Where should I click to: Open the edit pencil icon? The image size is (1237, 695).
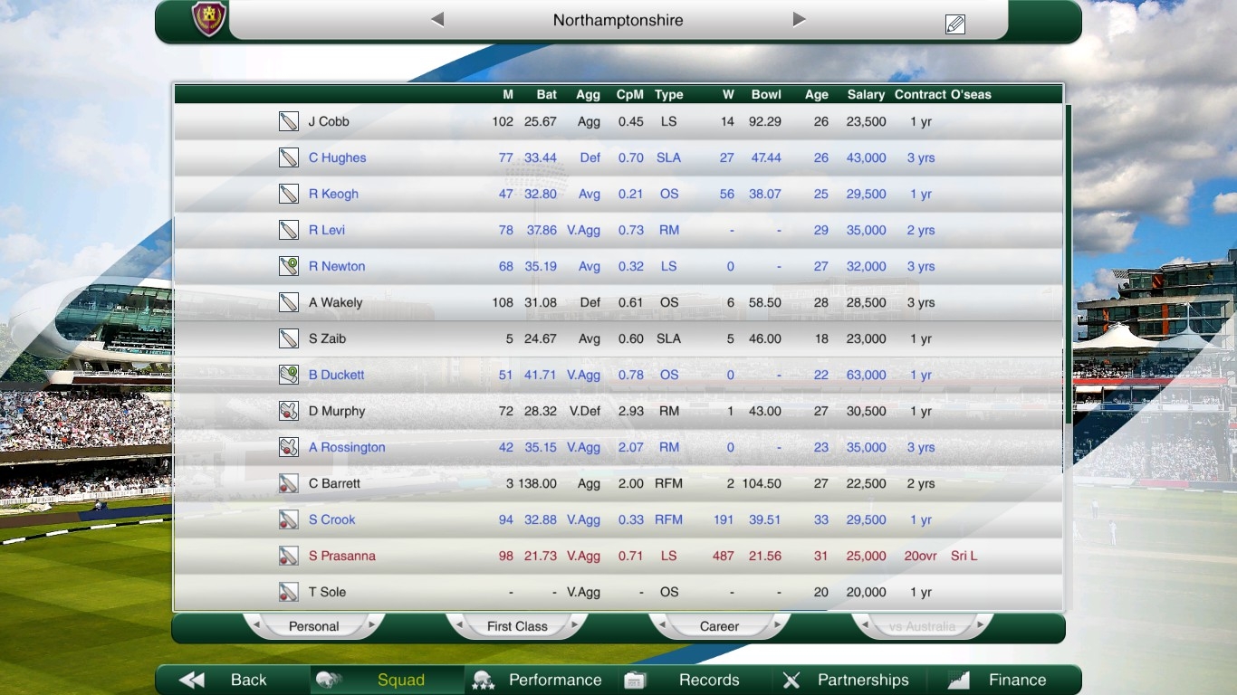pos(954,24)
